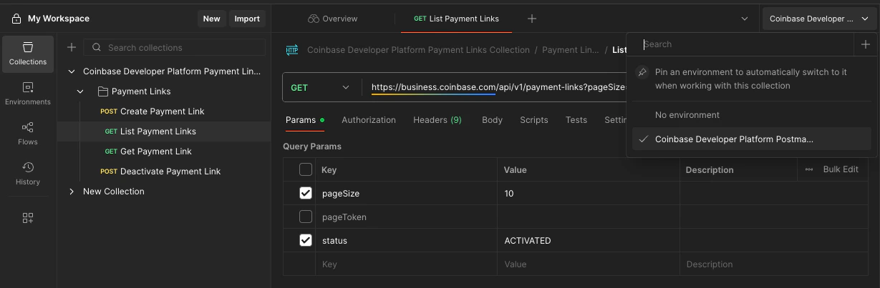This screenshot has width=880, height=288.
Task: Toggle the select-all params checkbox
Action: pyautogui.click(x=306, y=169)
